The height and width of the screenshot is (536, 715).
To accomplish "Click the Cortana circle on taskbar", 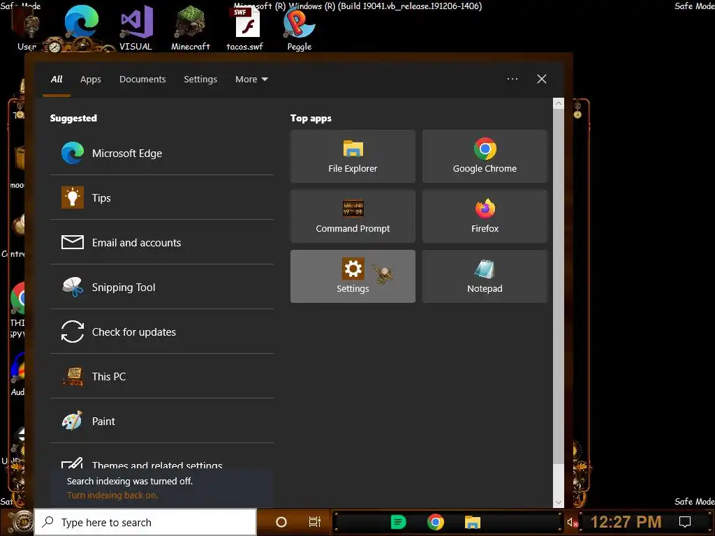I will tap(281, 522).
